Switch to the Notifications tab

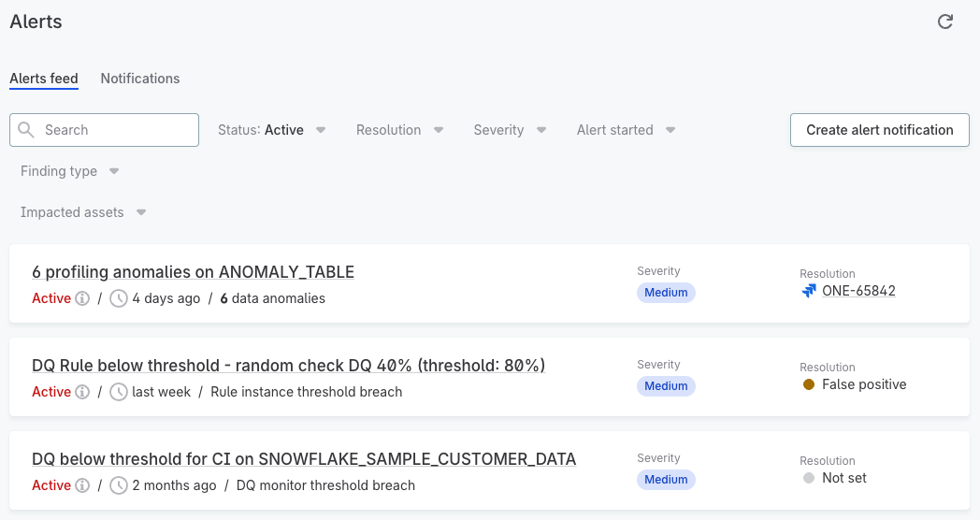[140, 79]
